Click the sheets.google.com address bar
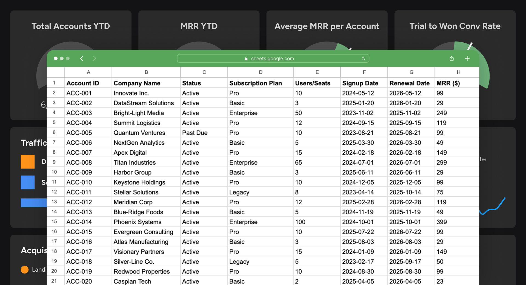This screenshot has width=526, height=285. click(x=273, y=59)
